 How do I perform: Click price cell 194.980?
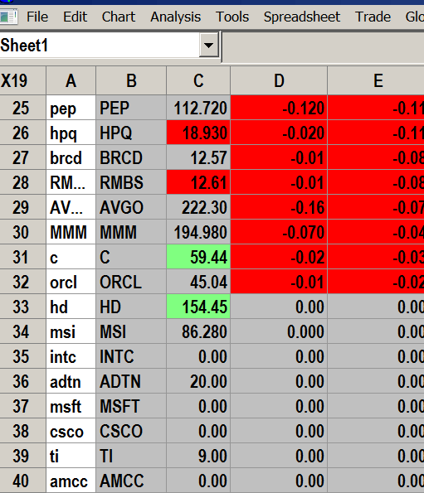198,232
